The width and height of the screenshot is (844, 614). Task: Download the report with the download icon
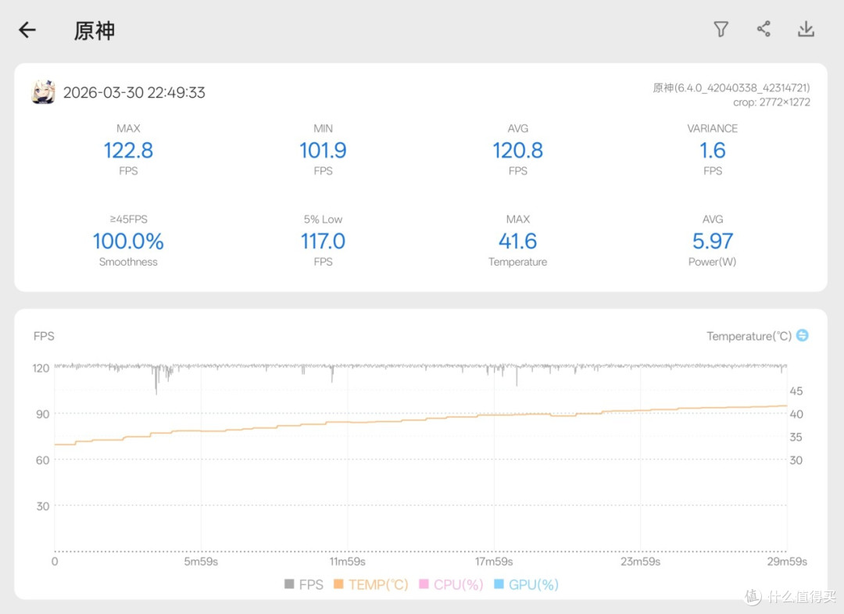point(806,29)
